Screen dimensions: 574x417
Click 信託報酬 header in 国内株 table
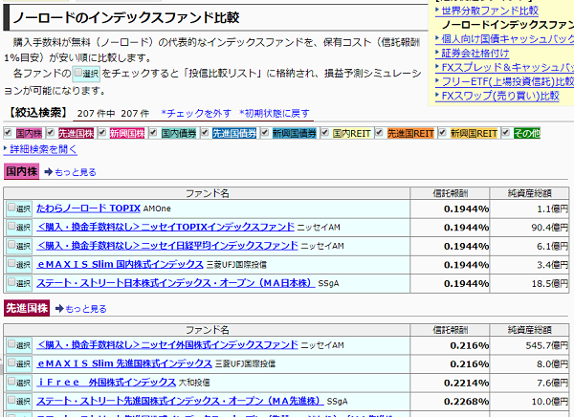pos(450,193)
